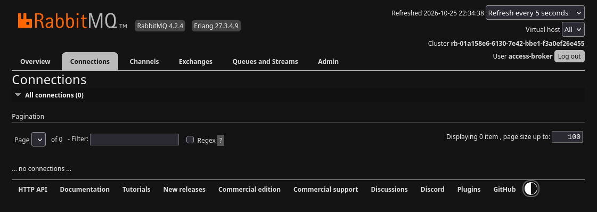This screenshot has height=212, width=597.
Task: Open the Page number dropdown
Action: click(x=39, y=140)
